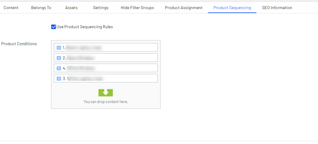Open the SEO Information tab
The width and height of the screenshot is (318, 144).
(277, 8)
